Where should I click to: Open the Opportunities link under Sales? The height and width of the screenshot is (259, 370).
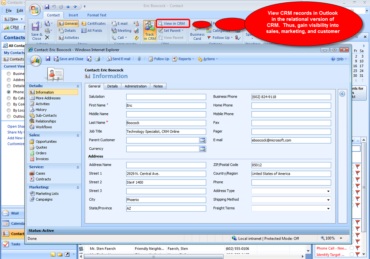click(45, 141)
